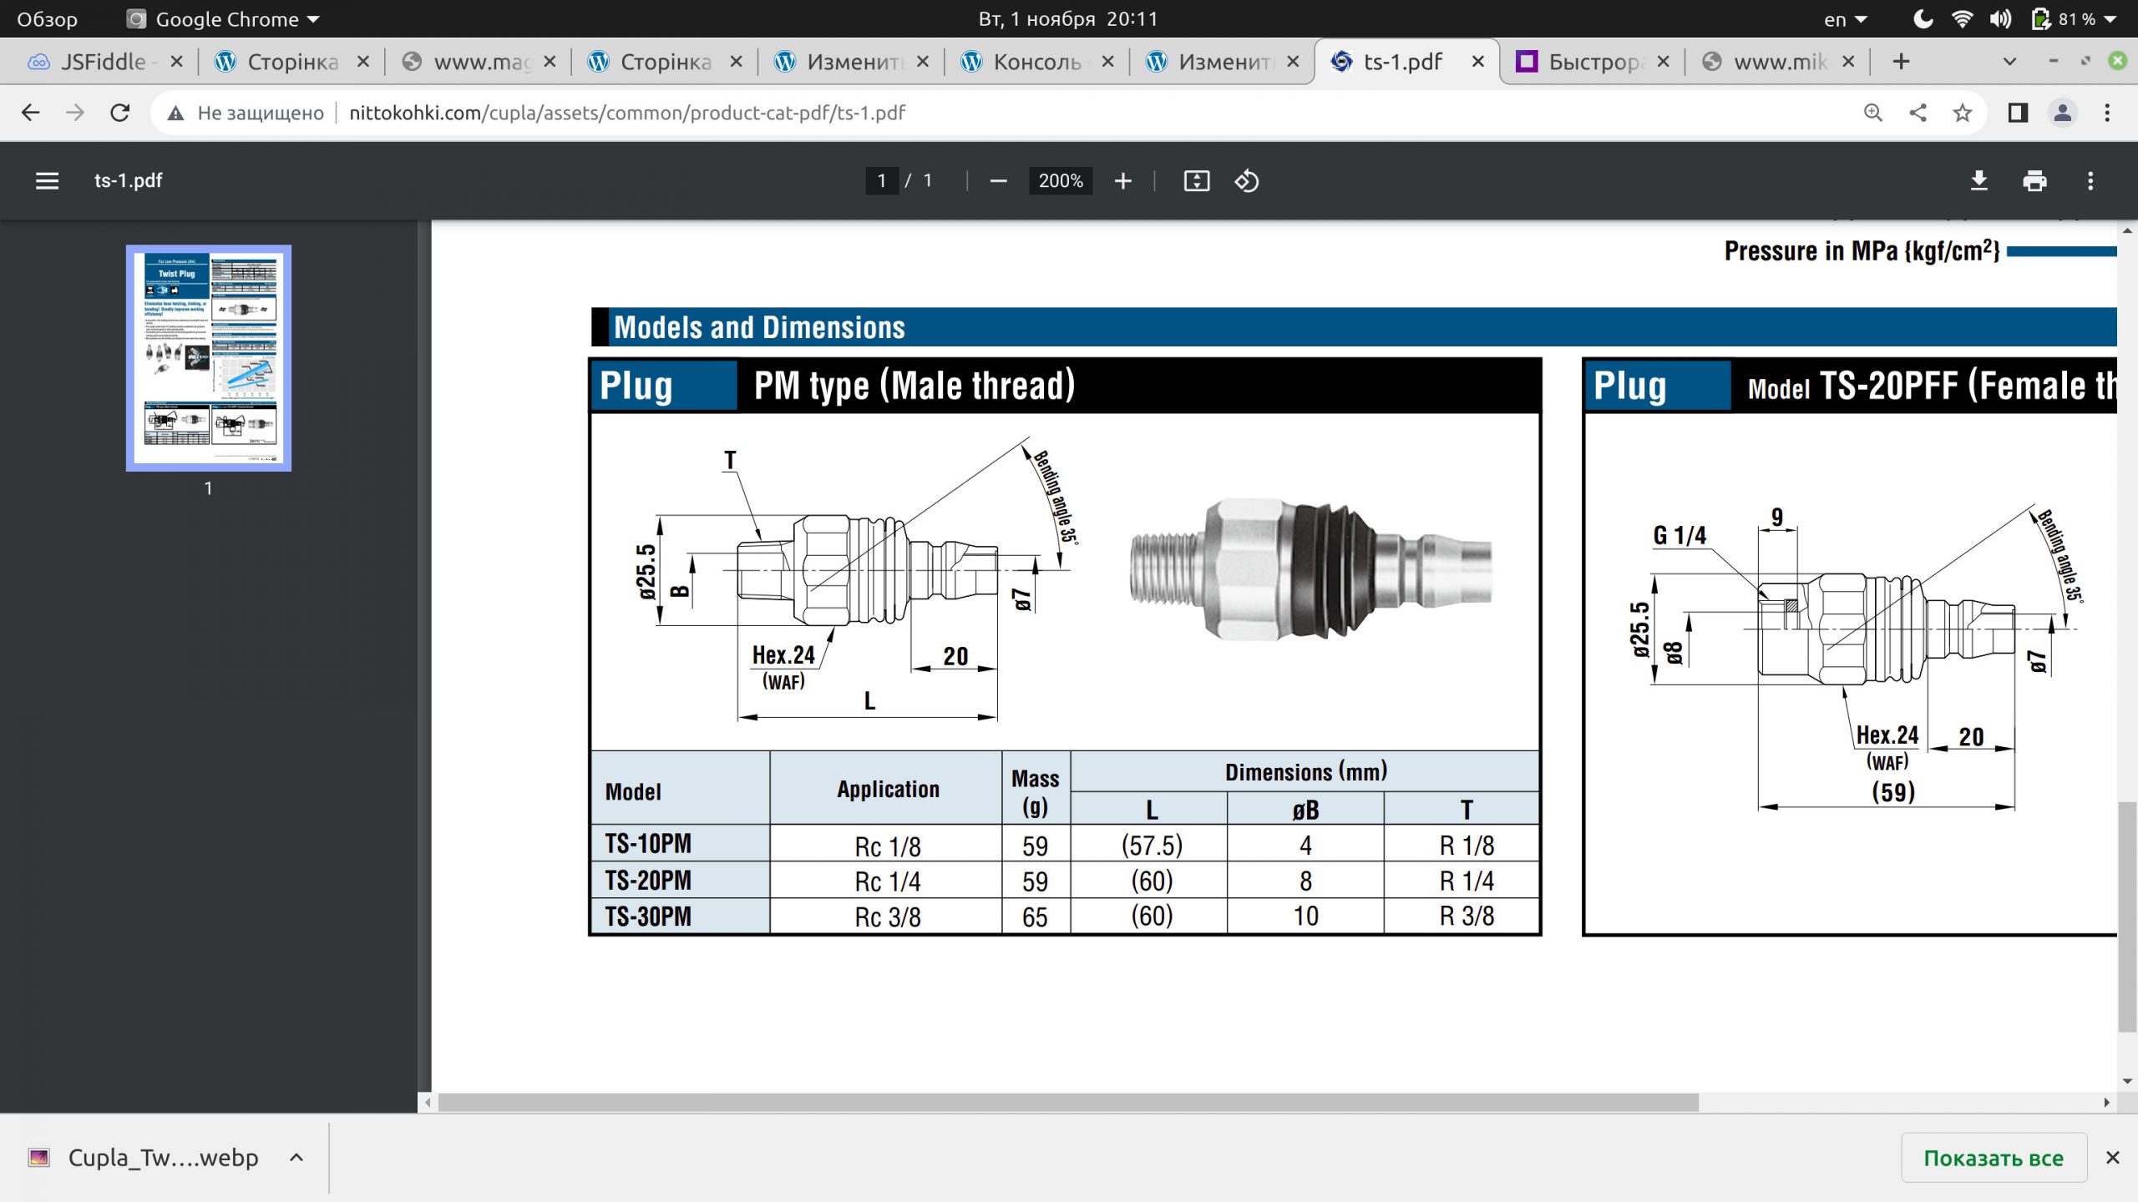
Task: Reload the current page
Action: (120, 113)
